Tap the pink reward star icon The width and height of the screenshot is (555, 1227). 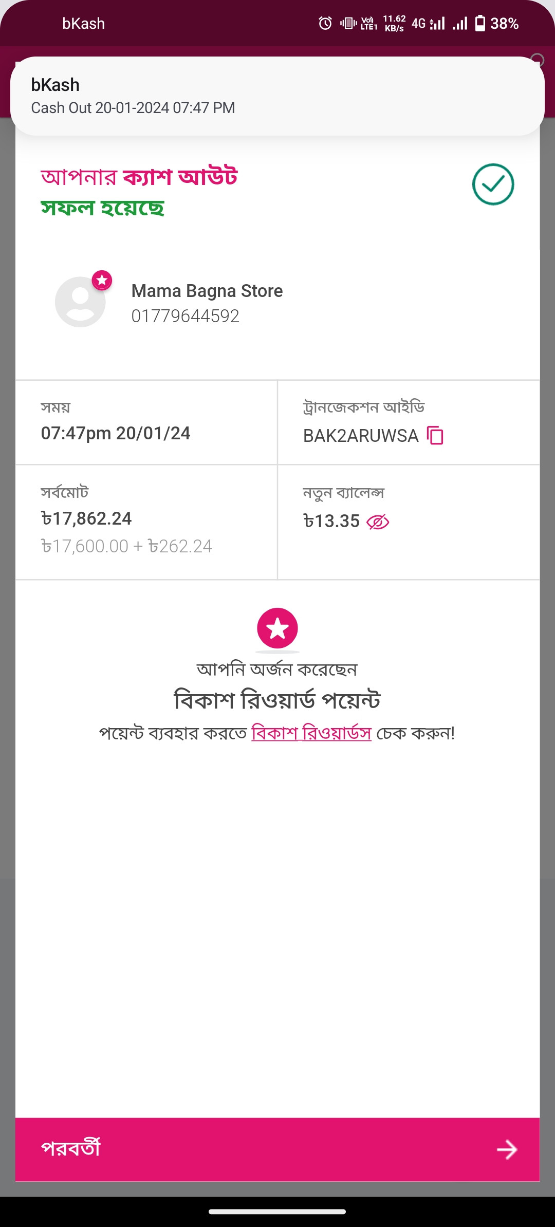277,628
